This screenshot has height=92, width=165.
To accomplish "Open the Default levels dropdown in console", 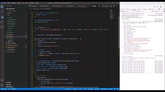I will [x=155, y=11].
